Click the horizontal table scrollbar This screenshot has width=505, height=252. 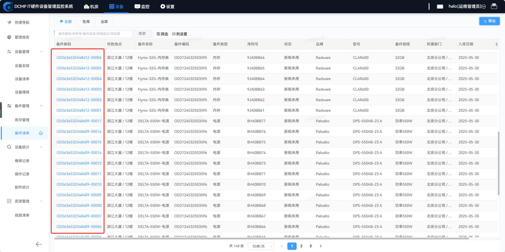tap(261, 238)
